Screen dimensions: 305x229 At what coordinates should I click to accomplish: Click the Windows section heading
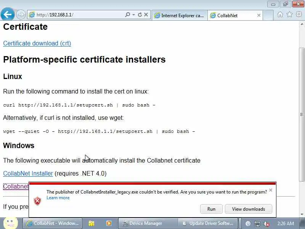pyautogui.click(x=19, y=145)
